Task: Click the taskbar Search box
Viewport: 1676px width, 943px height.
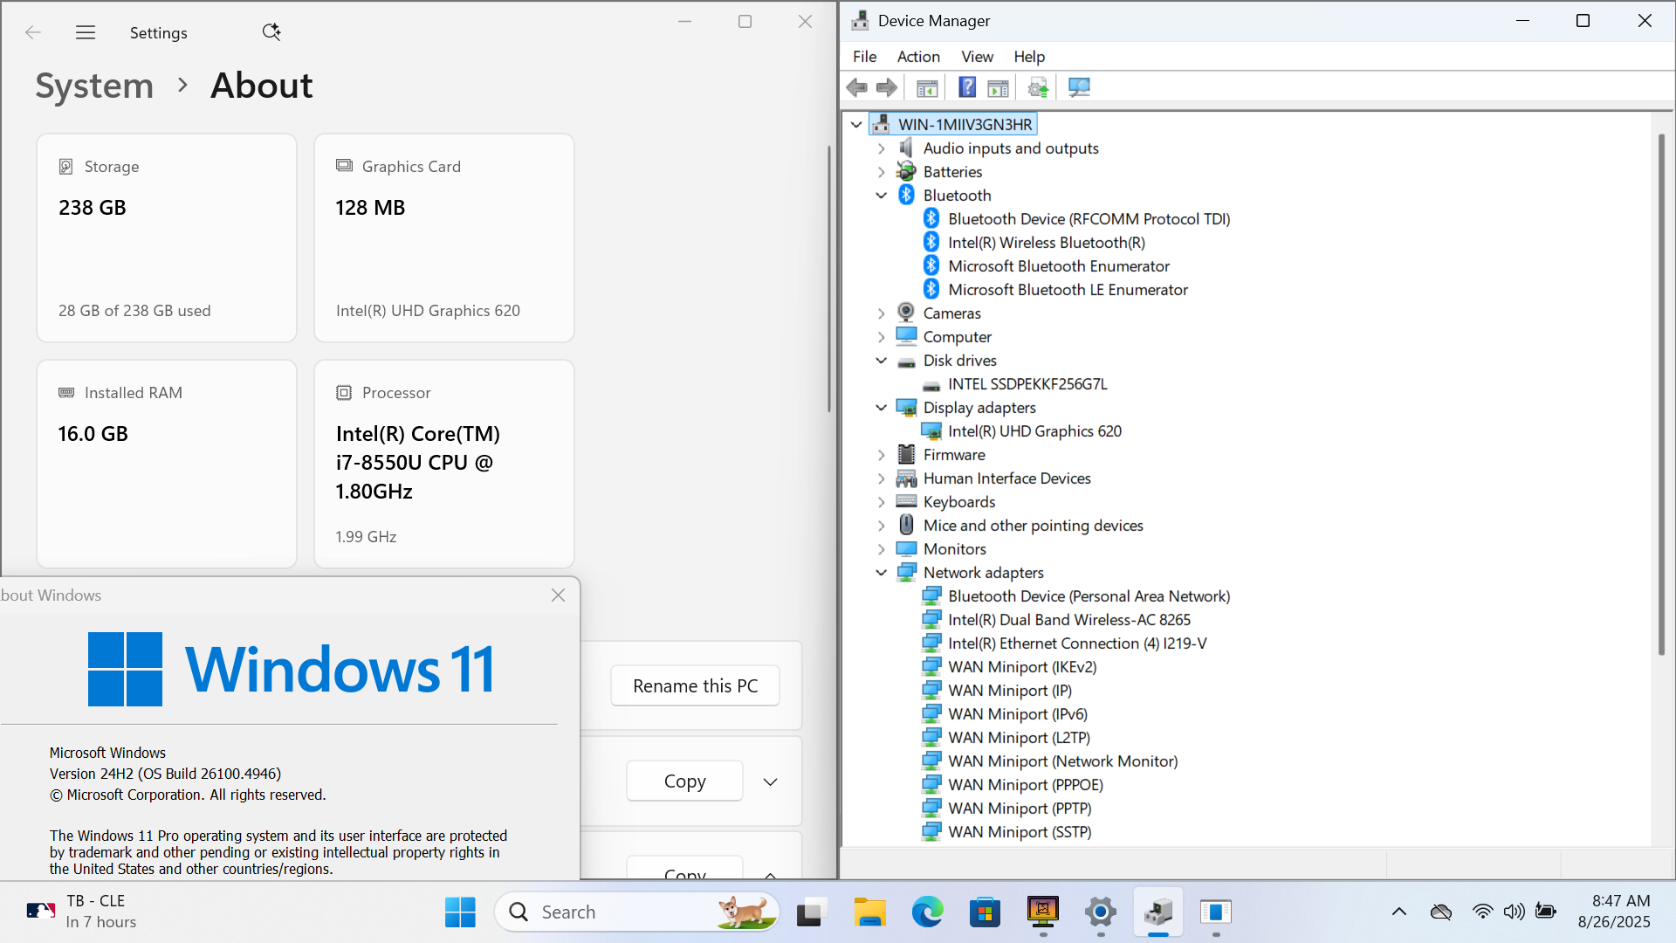Action: tap(637, 912)
